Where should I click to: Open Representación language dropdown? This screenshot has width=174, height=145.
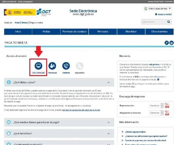[x=156, y=105]
